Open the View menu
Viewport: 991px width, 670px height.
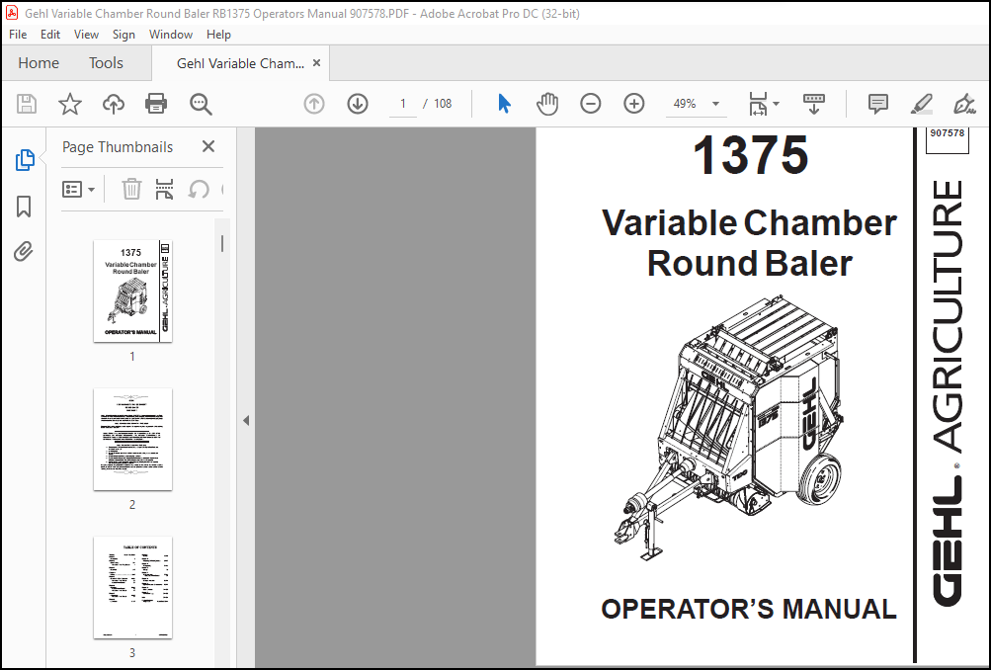86,35
